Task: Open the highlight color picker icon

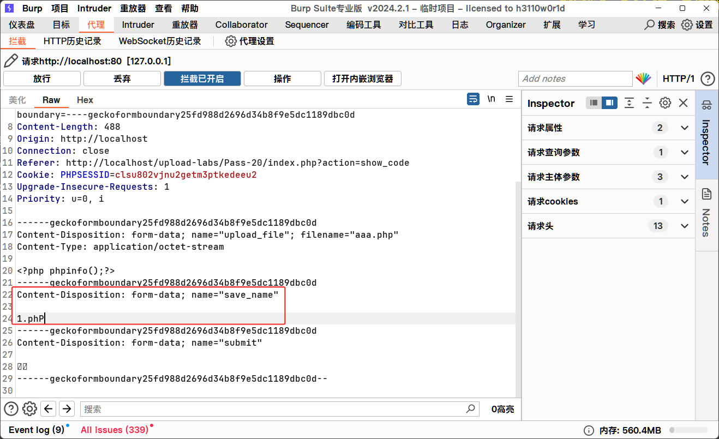Action: coord(644,79)
